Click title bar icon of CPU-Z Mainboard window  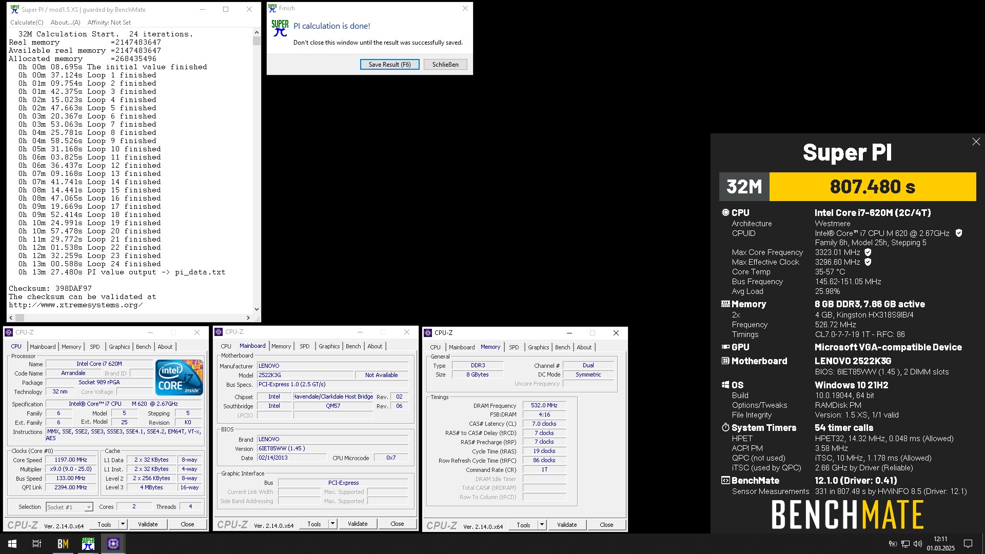219,332
